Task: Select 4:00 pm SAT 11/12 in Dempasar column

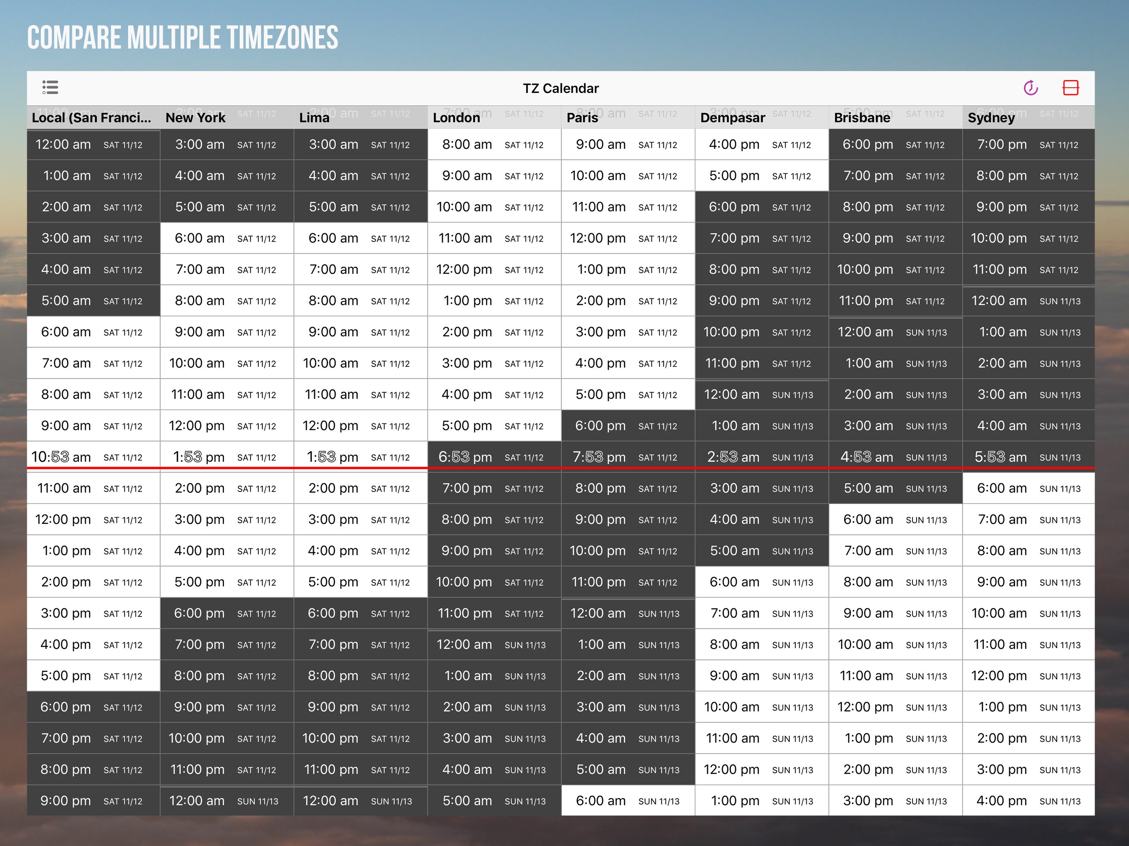Action: pos(762,145)
